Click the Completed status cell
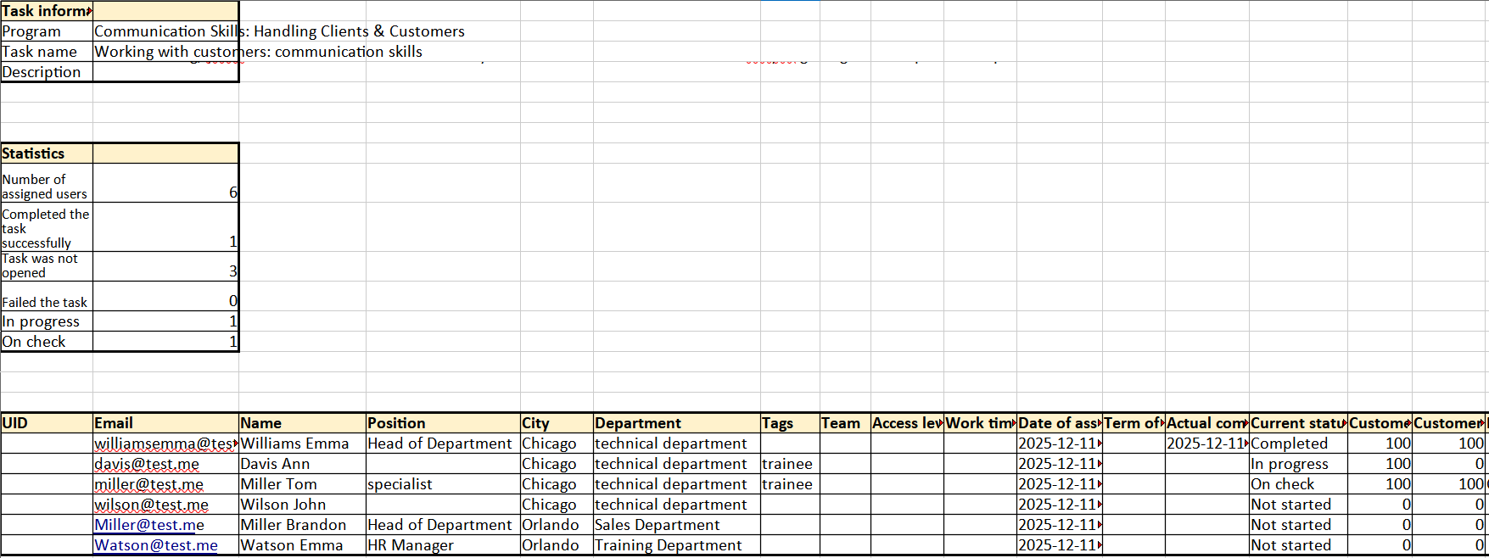This screenshot has height=558, width=1489. point(1296,444)
